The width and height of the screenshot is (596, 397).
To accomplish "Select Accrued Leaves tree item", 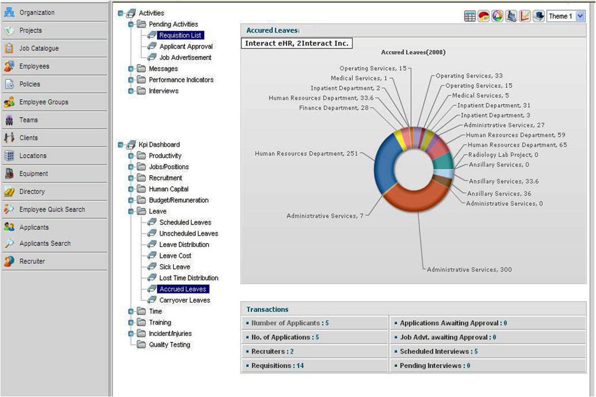I will (183, 289).
